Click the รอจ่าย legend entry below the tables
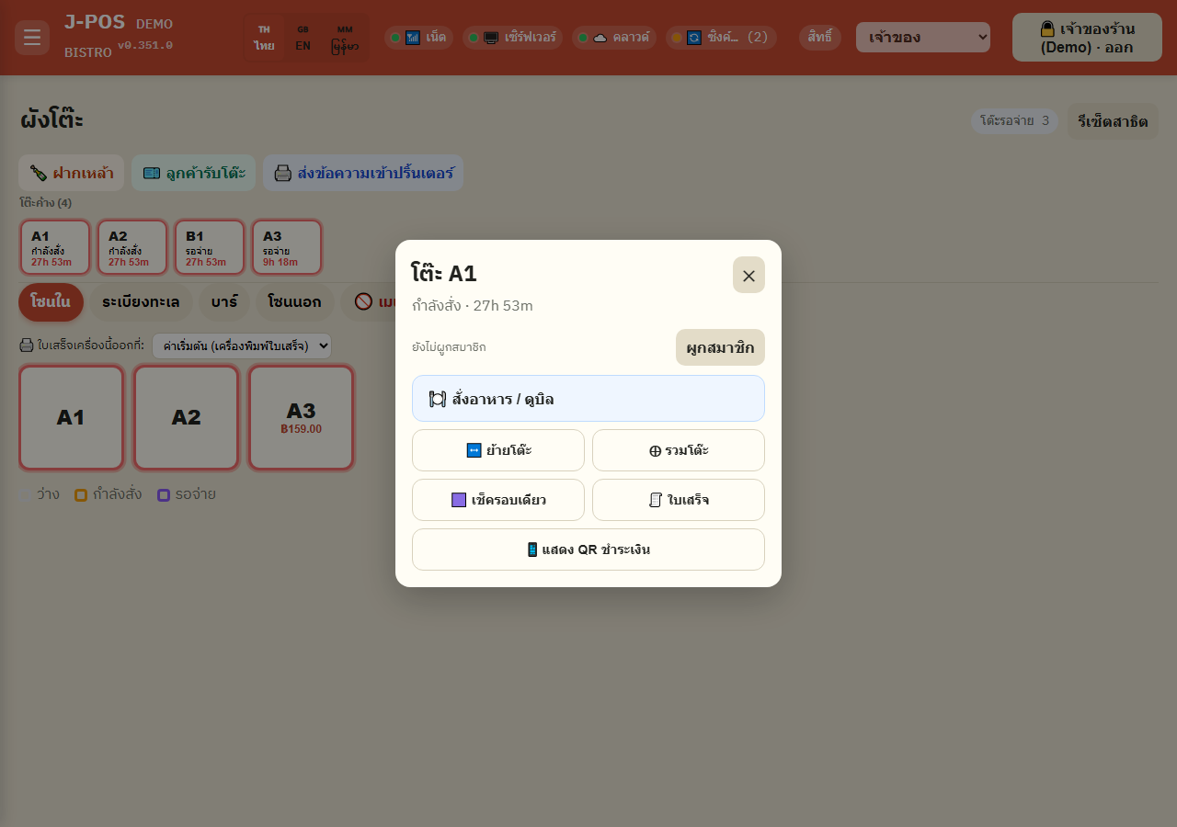 point(187,494)
